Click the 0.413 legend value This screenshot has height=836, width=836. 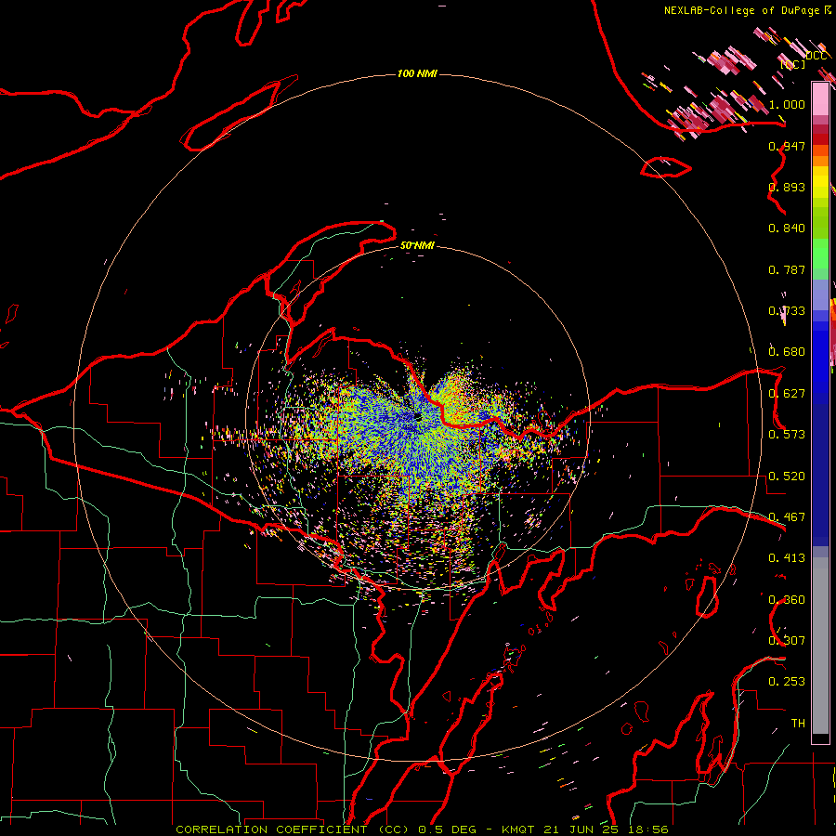tap(787, 558)
